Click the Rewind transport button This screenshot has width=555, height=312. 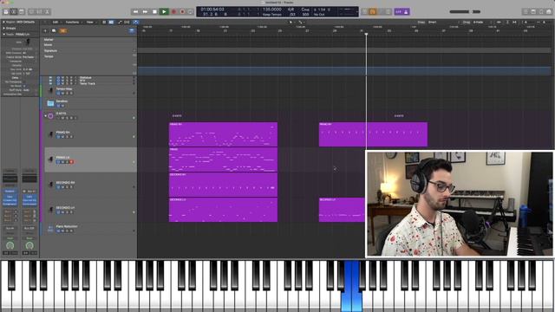(135, 11)
